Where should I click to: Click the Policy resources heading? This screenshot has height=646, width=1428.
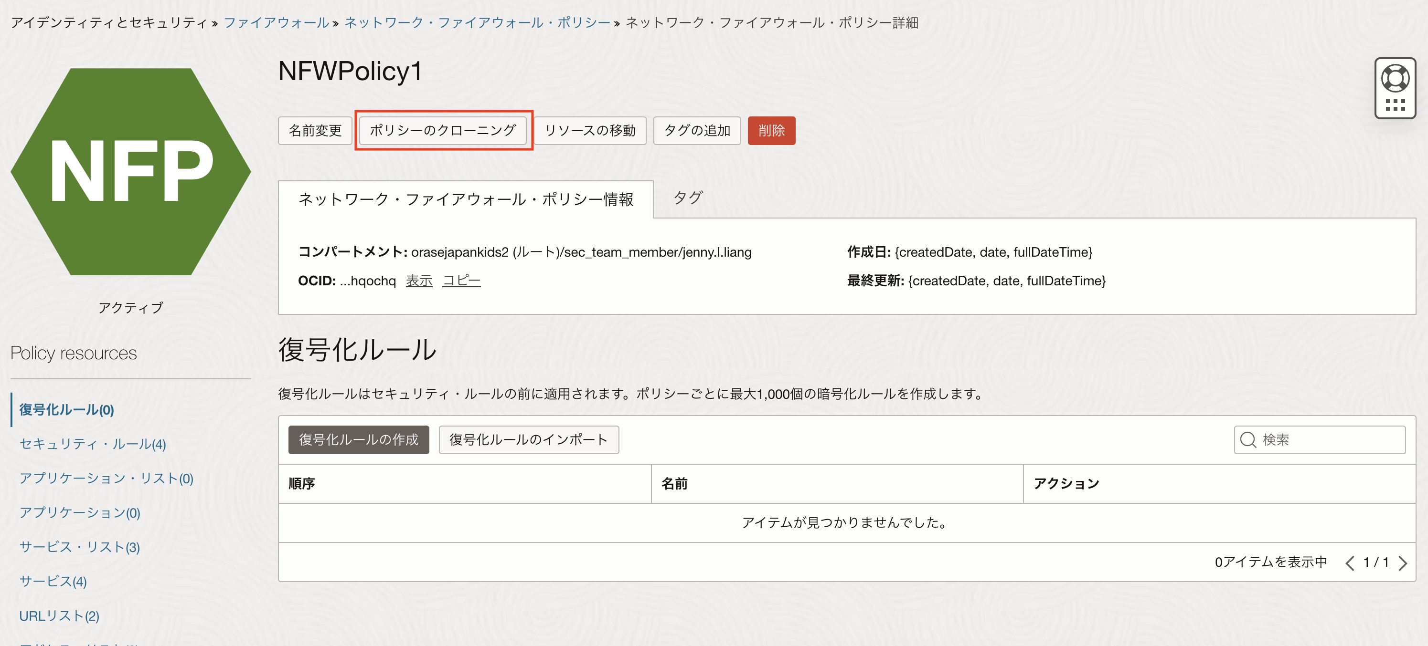[74, 353]
